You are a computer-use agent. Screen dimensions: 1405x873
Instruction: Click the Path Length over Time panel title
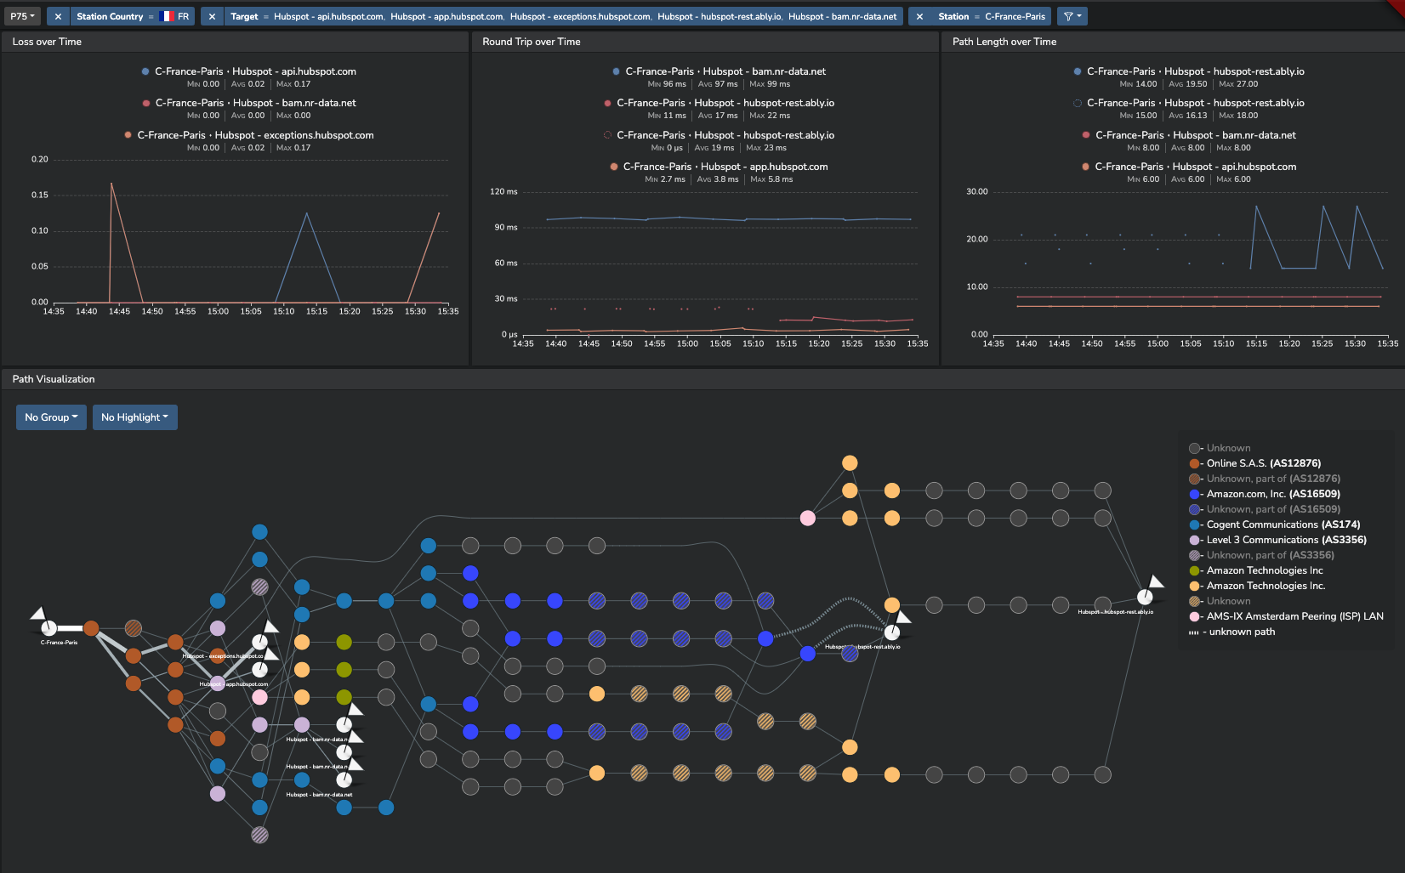coord(1004,42)
